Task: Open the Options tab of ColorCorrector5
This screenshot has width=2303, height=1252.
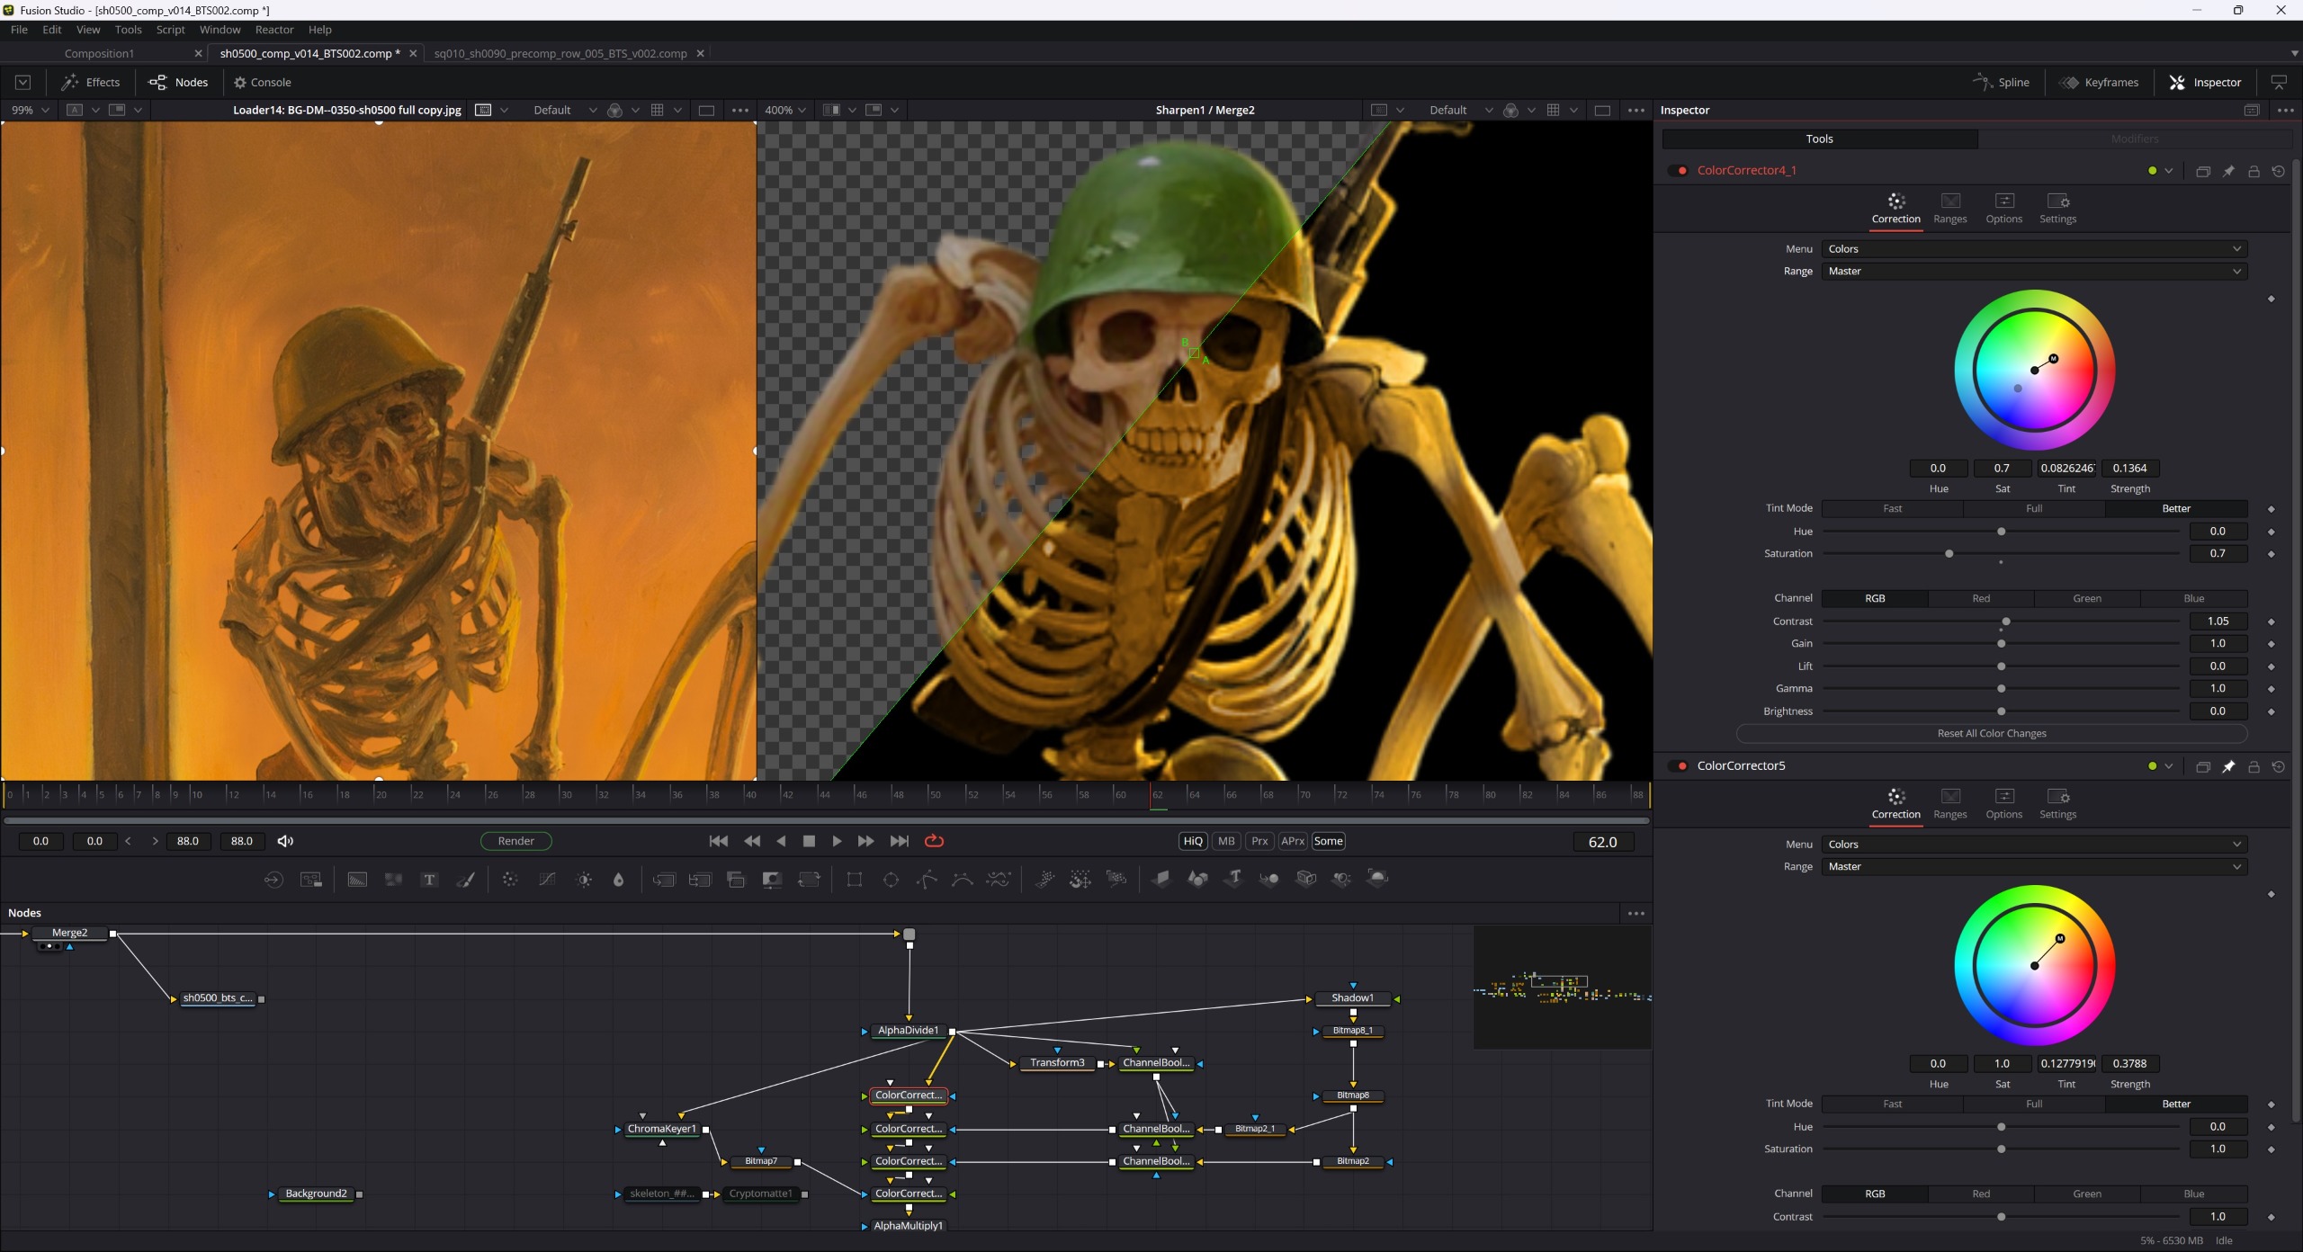Action: pos(2003,804)
